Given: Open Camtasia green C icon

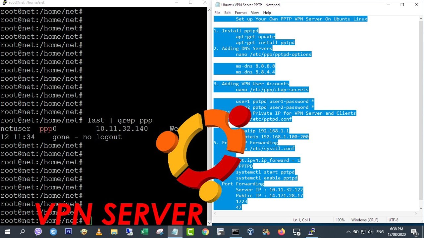Looking at the screenshot, I should pos(190,232).
